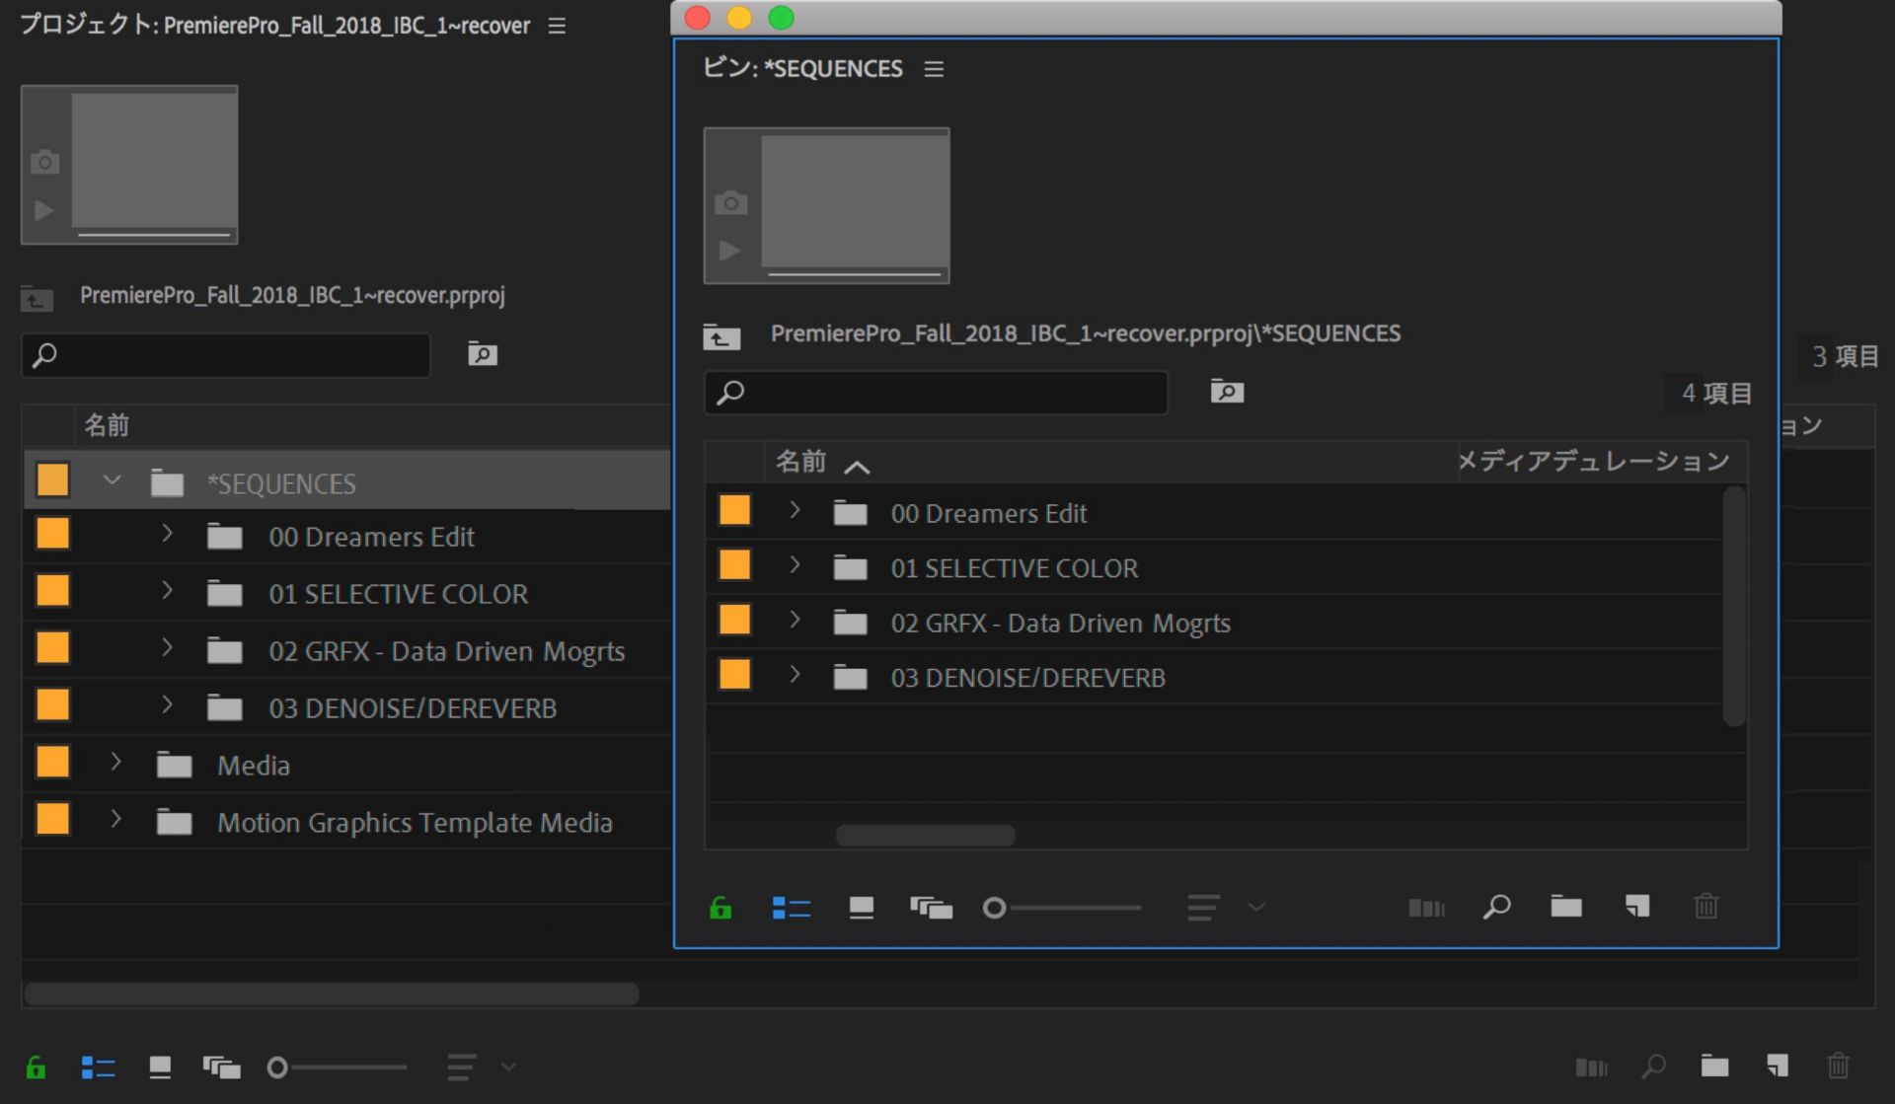Click the Project panel search field
The height and width of the screenshot is (1104, 1895).
tap(226, 355)
